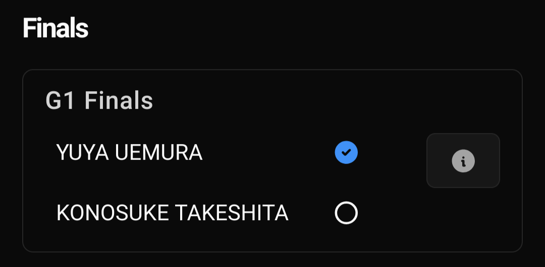Toggle the filled blue selection indicator
545x267 pixels.
(x=346, y=153)
